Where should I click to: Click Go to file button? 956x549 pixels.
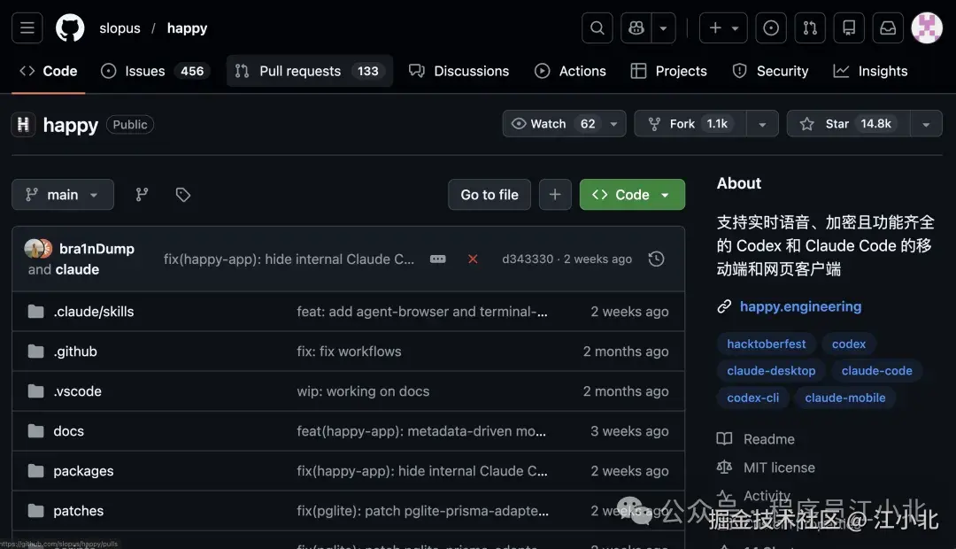tap(490, 195)
